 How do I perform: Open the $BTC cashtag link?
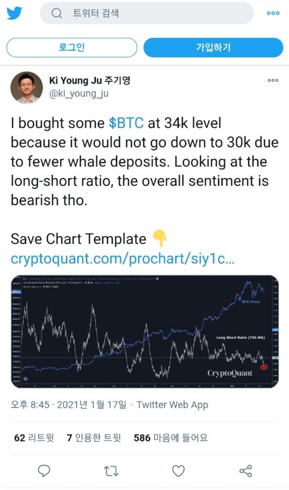(126, 123)
